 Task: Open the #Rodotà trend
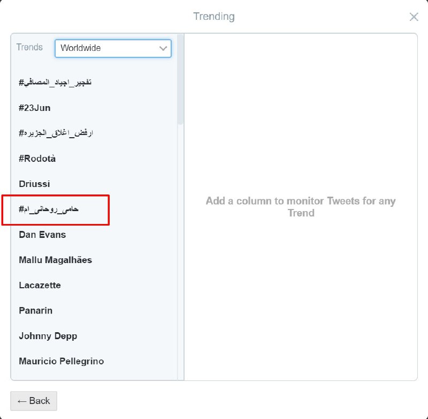point(37,159)
